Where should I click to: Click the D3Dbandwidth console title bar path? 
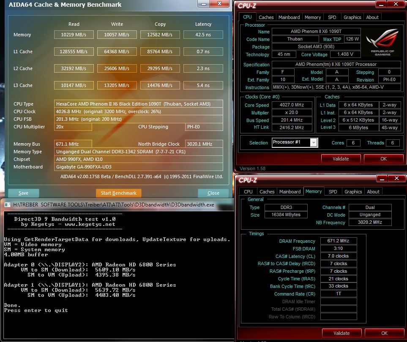tap(113, 205)
